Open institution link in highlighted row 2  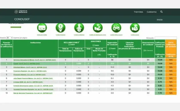click(27, 63)
